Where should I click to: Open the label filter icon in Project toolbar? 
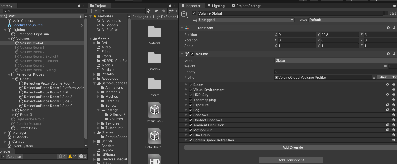point(156,11)
